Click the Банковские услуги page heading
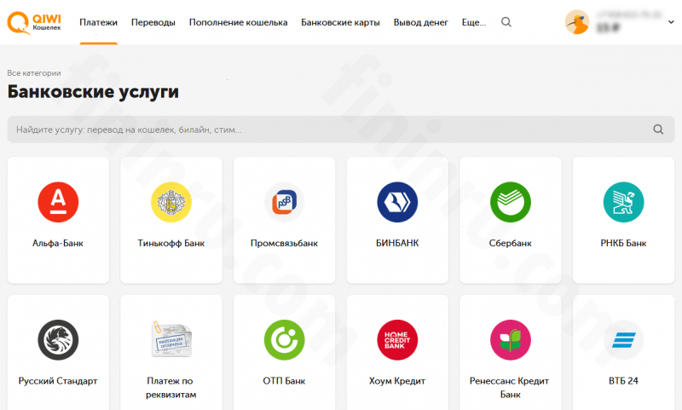Viewport: 682px width, 410px height. click(x=93, y=92)
